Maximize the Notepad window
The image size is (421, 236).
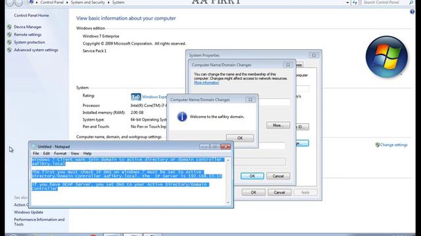(215, 146)
